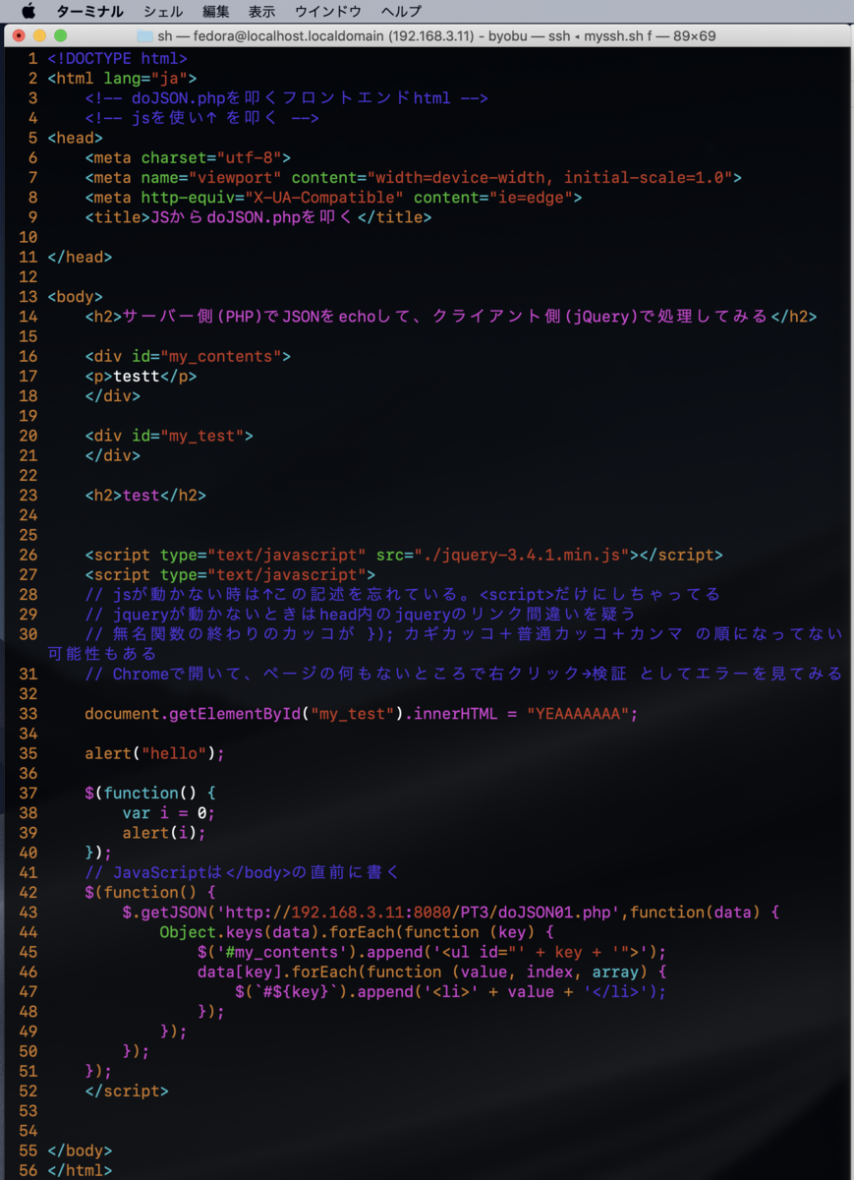Click the 'var i = 0;' line

(x=168, y=812)
